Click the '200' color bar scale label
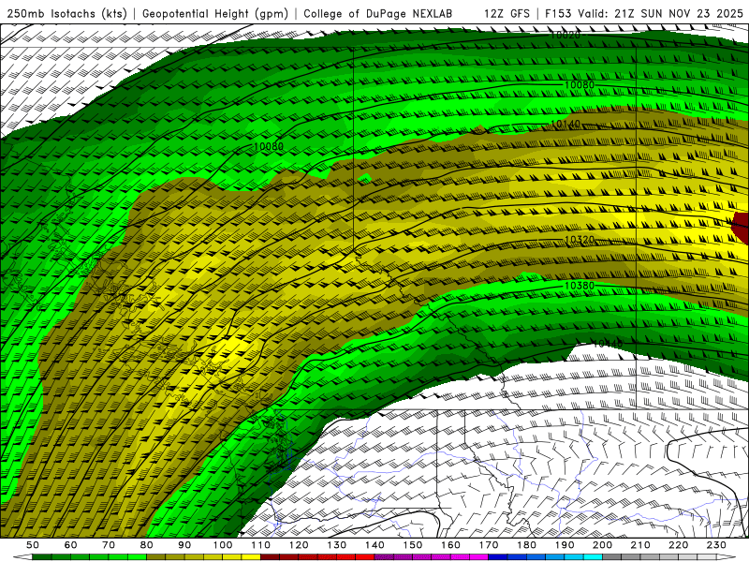This screenshot has height=562, width=749. (x=602, y=545)
